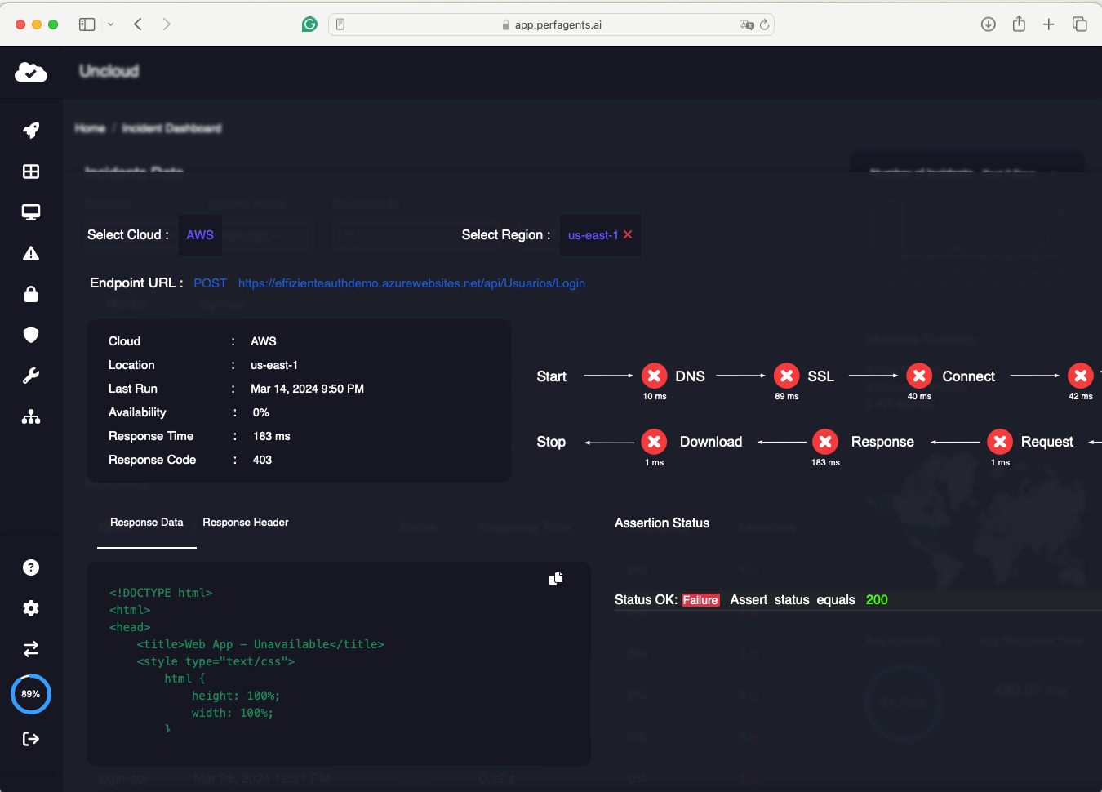Go back with Safari back arrow

[138, 24]
